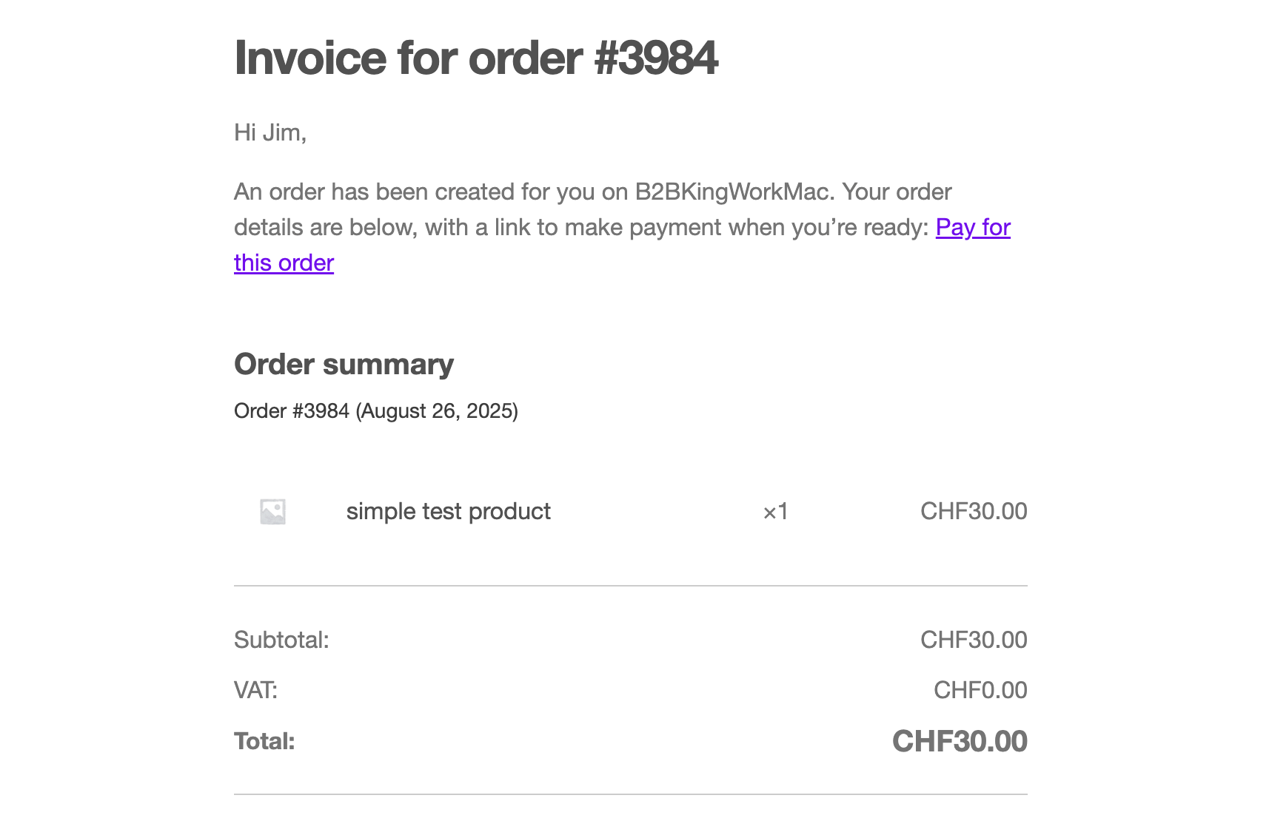The image size is (1272, 818).
Task: Click the "An order has been created" paragraph
Action: (623, 227)
